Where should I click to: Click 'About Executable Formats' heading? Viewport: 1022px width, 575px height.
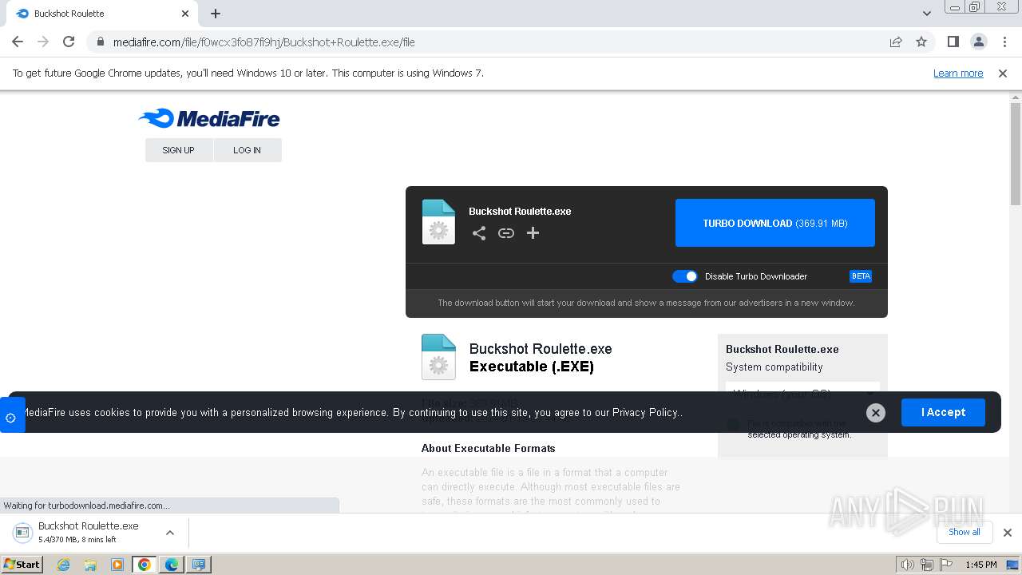(x=489, y=449)
